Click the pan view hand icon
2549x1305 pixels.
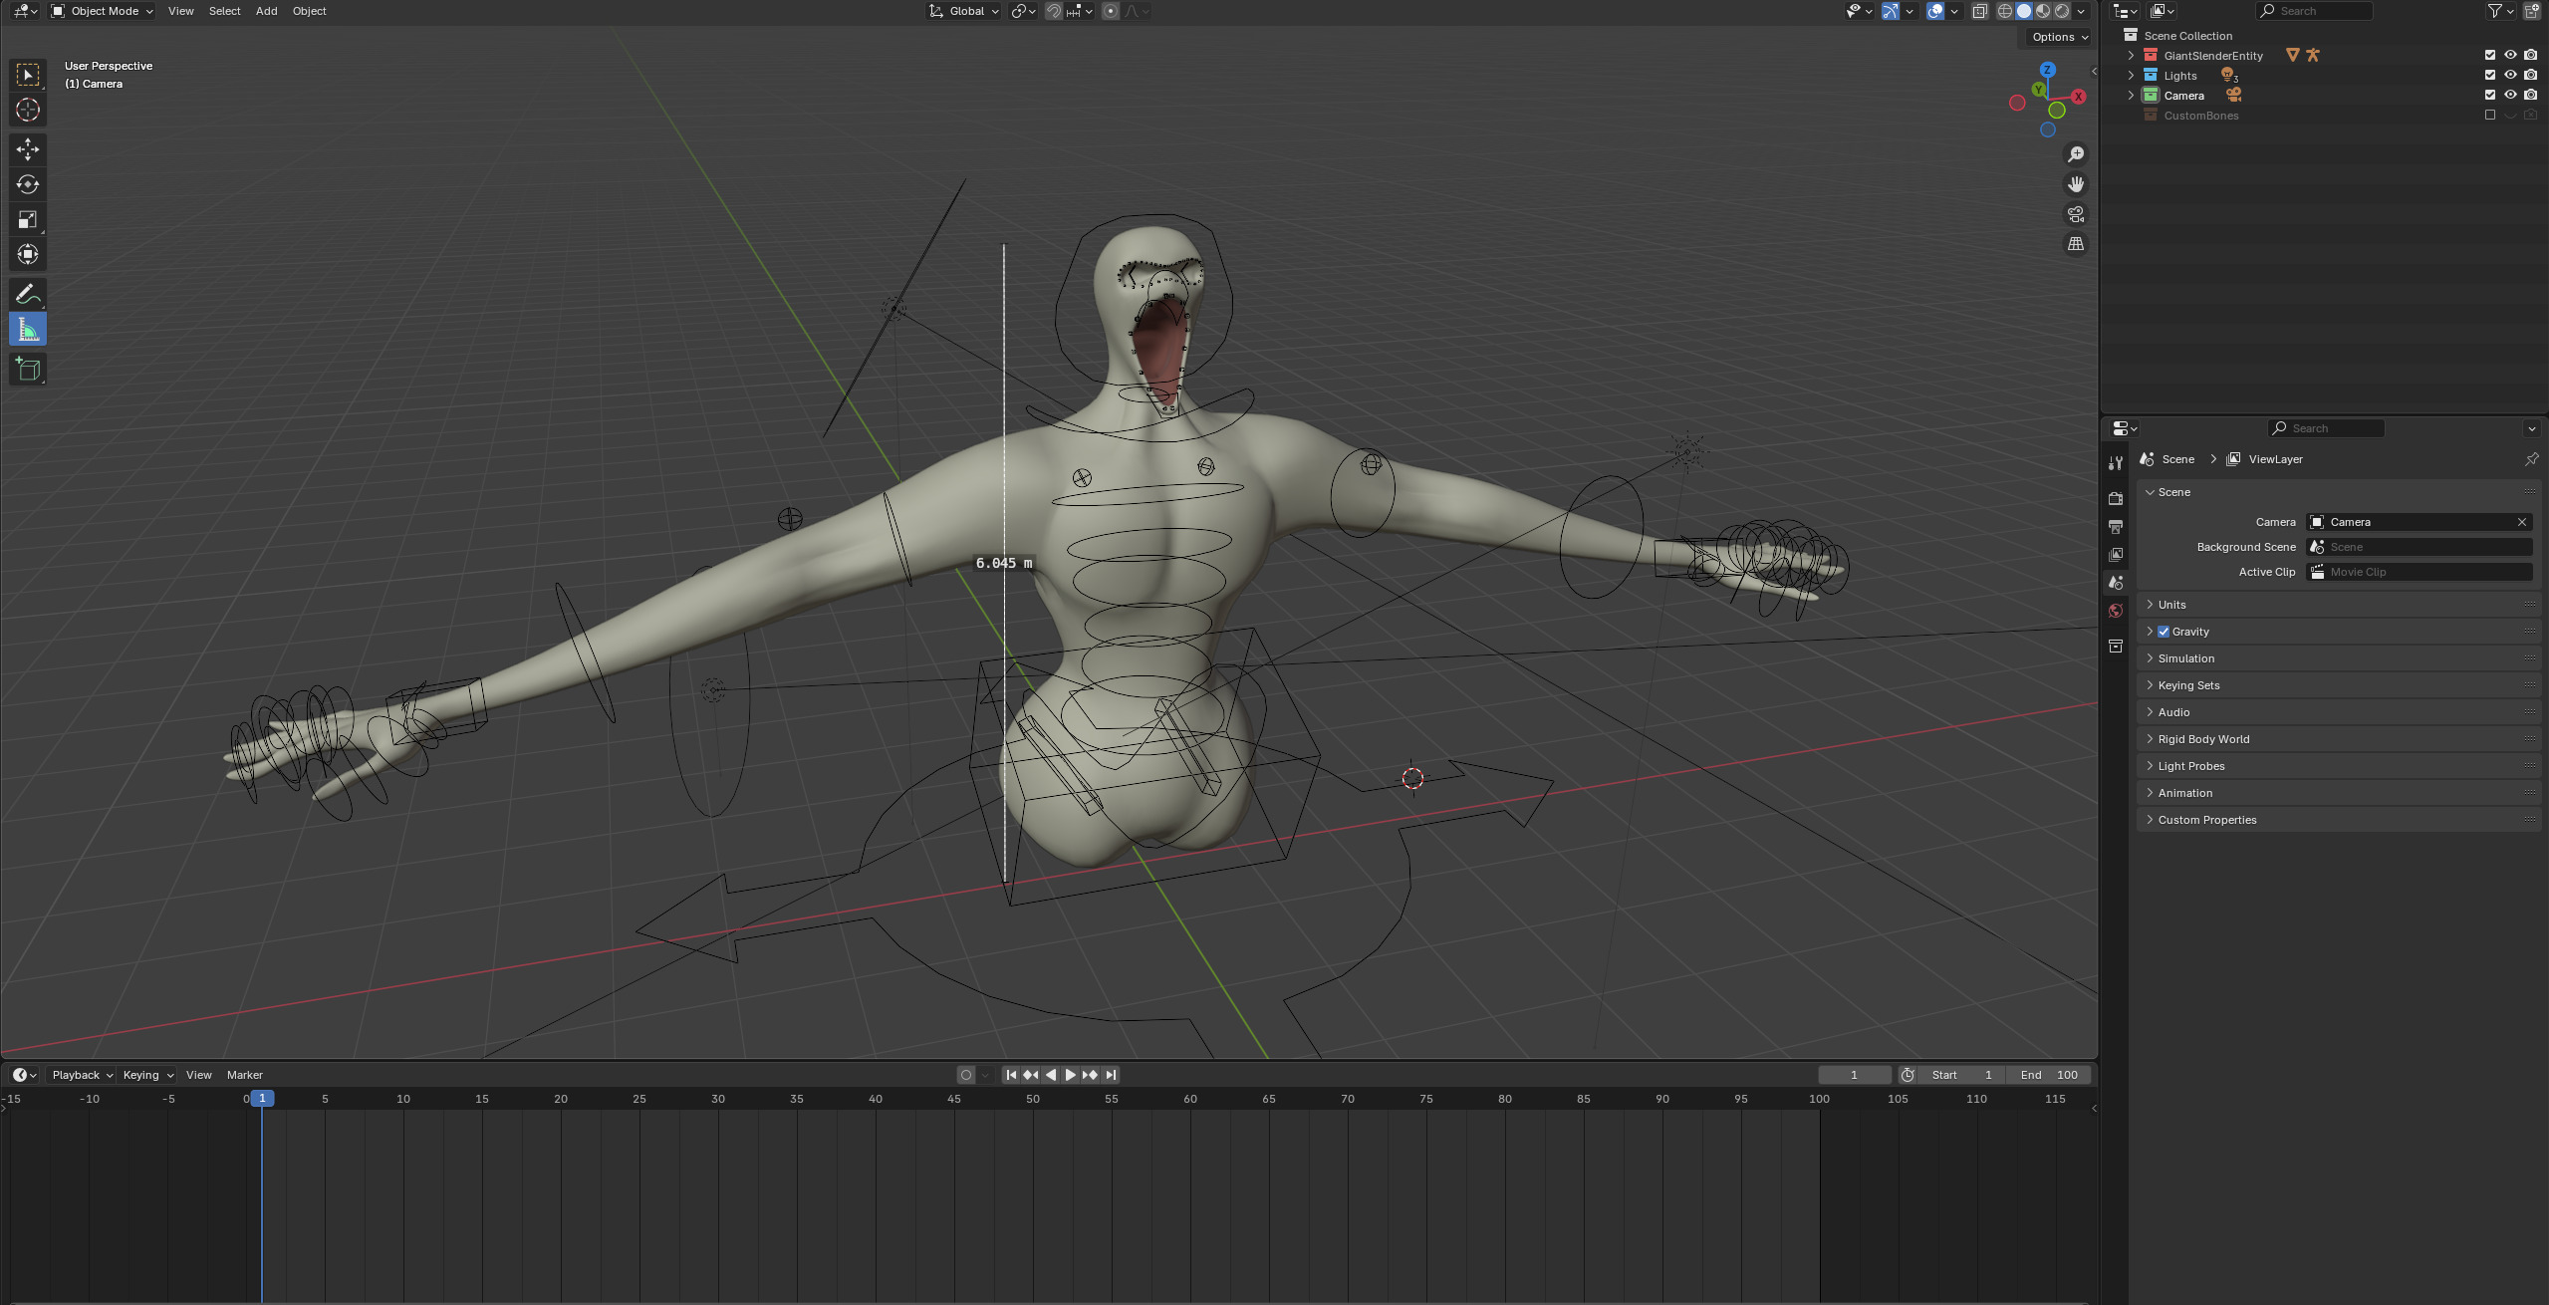2076,184
